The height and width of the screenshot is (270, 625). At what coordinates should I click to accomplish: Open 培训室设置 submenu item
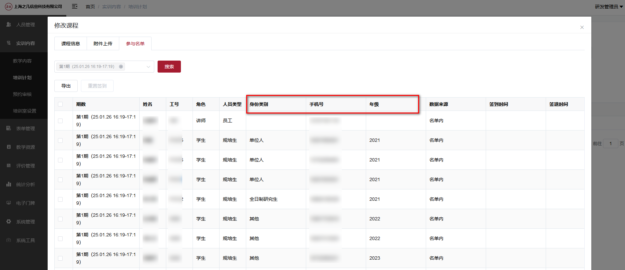point(25,111)
